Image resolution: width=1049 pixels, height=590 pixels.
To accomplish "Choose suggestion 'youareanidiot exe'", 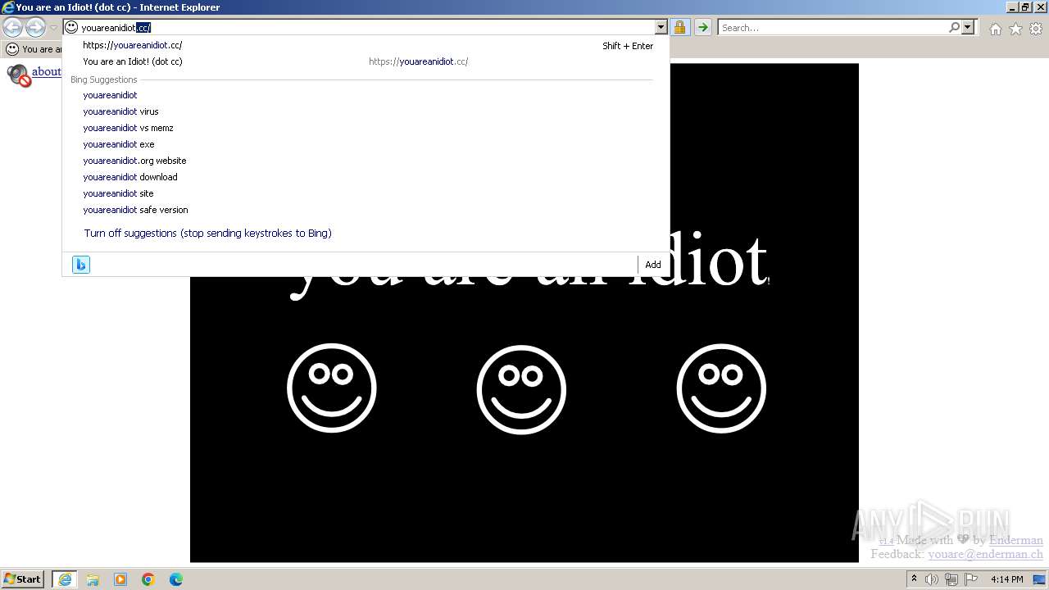I will click(119, 144).
